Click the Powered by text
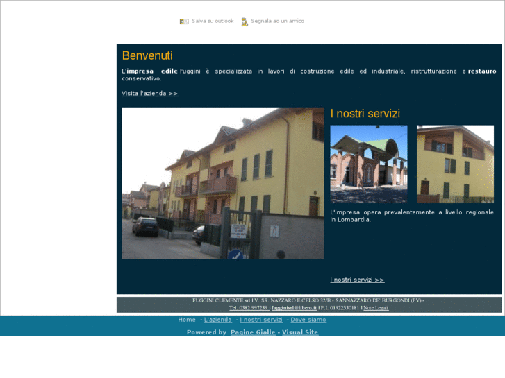This screenshot has width=505, height=378. click(x=206, y=332)
